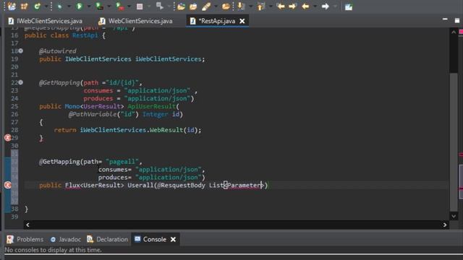Image resolution: width=463 pixels, height=260 pixels.
Task: Click the first toolbar icon at far left
Action: (x=12, y=6)
